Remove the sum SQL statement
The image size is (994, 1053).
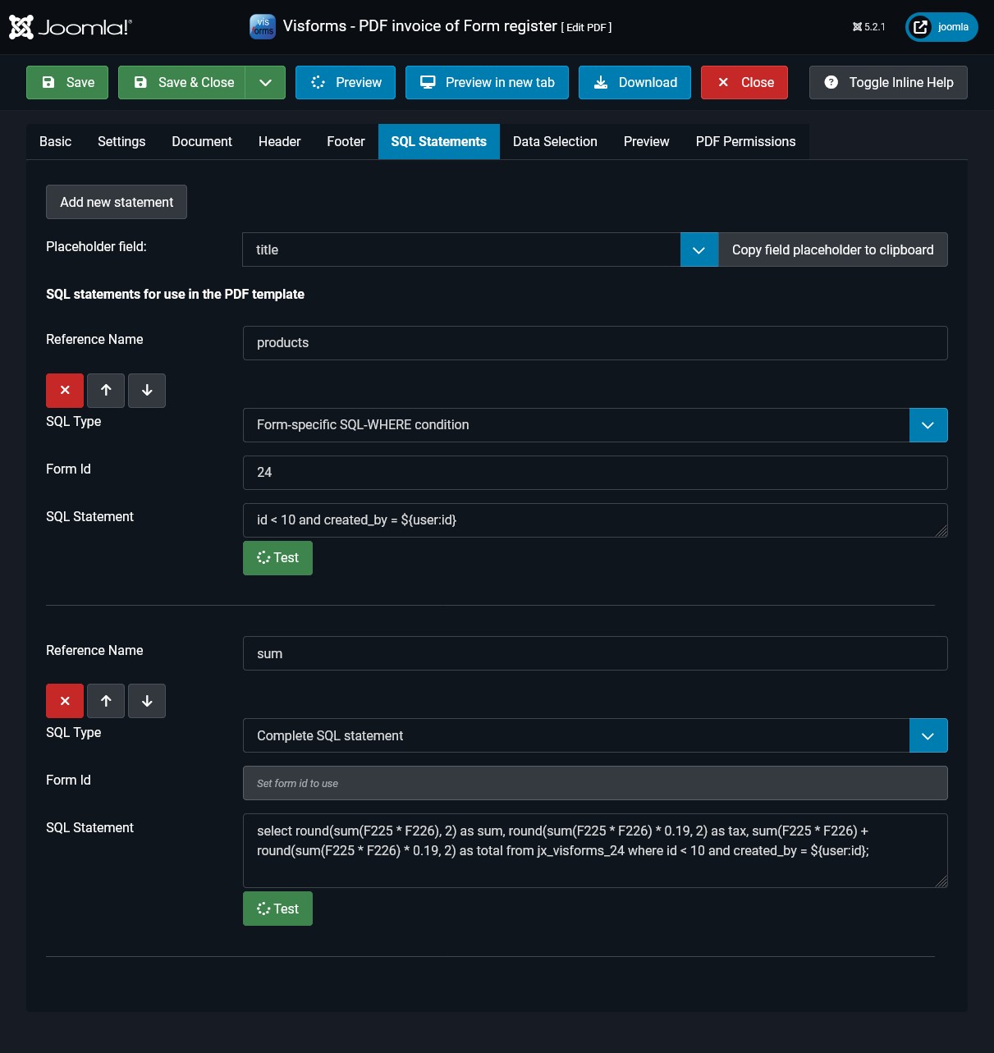pyautogui.click(x=65, y=701)
